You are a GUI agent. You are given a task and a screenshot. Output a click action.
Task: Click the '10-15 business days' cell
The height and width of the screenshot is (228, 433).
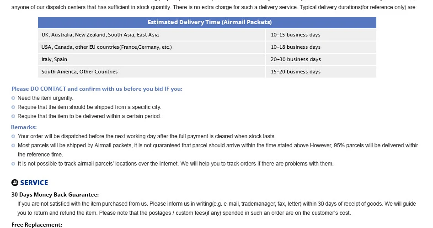coord(321,35)
